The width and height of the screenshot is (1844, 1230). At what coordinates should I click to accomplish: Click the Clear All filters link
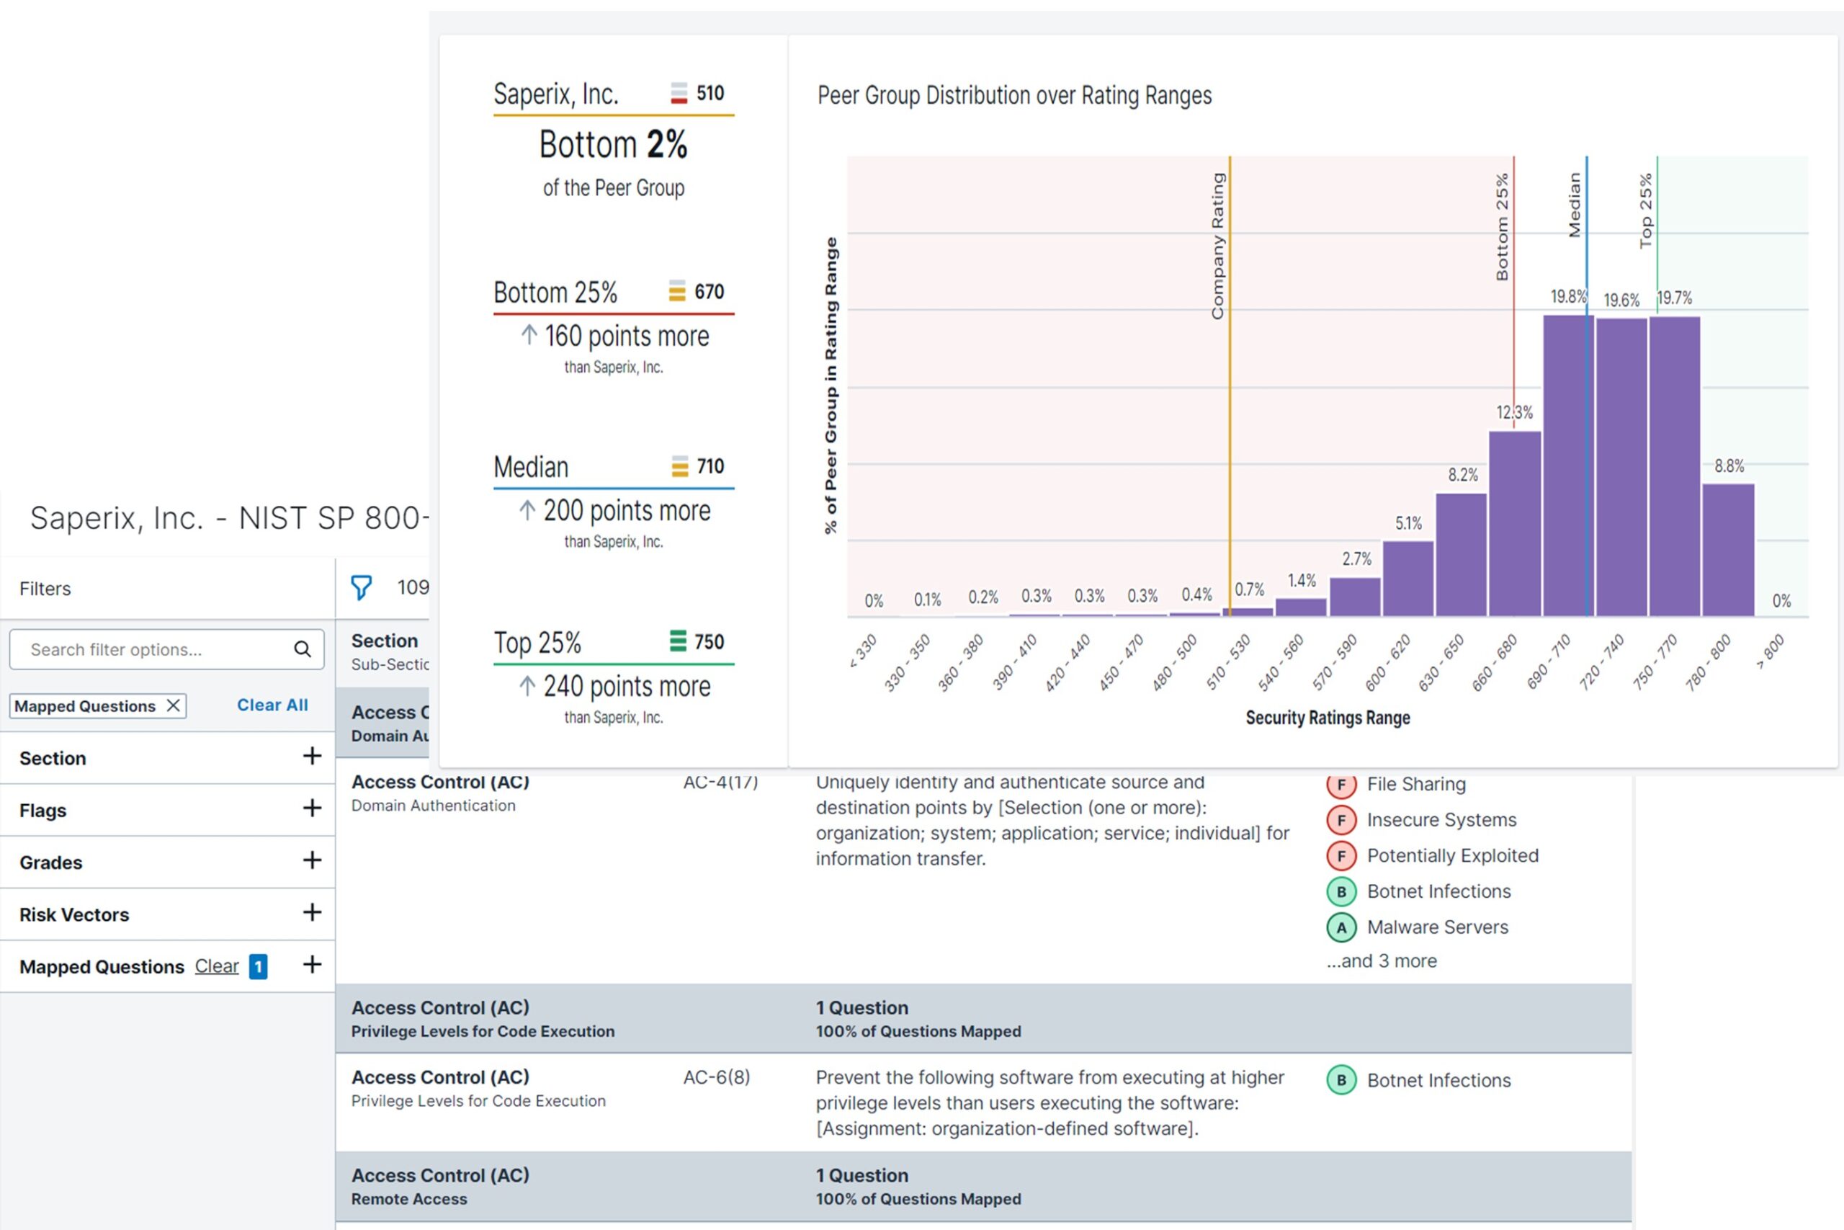pos(272,705)
